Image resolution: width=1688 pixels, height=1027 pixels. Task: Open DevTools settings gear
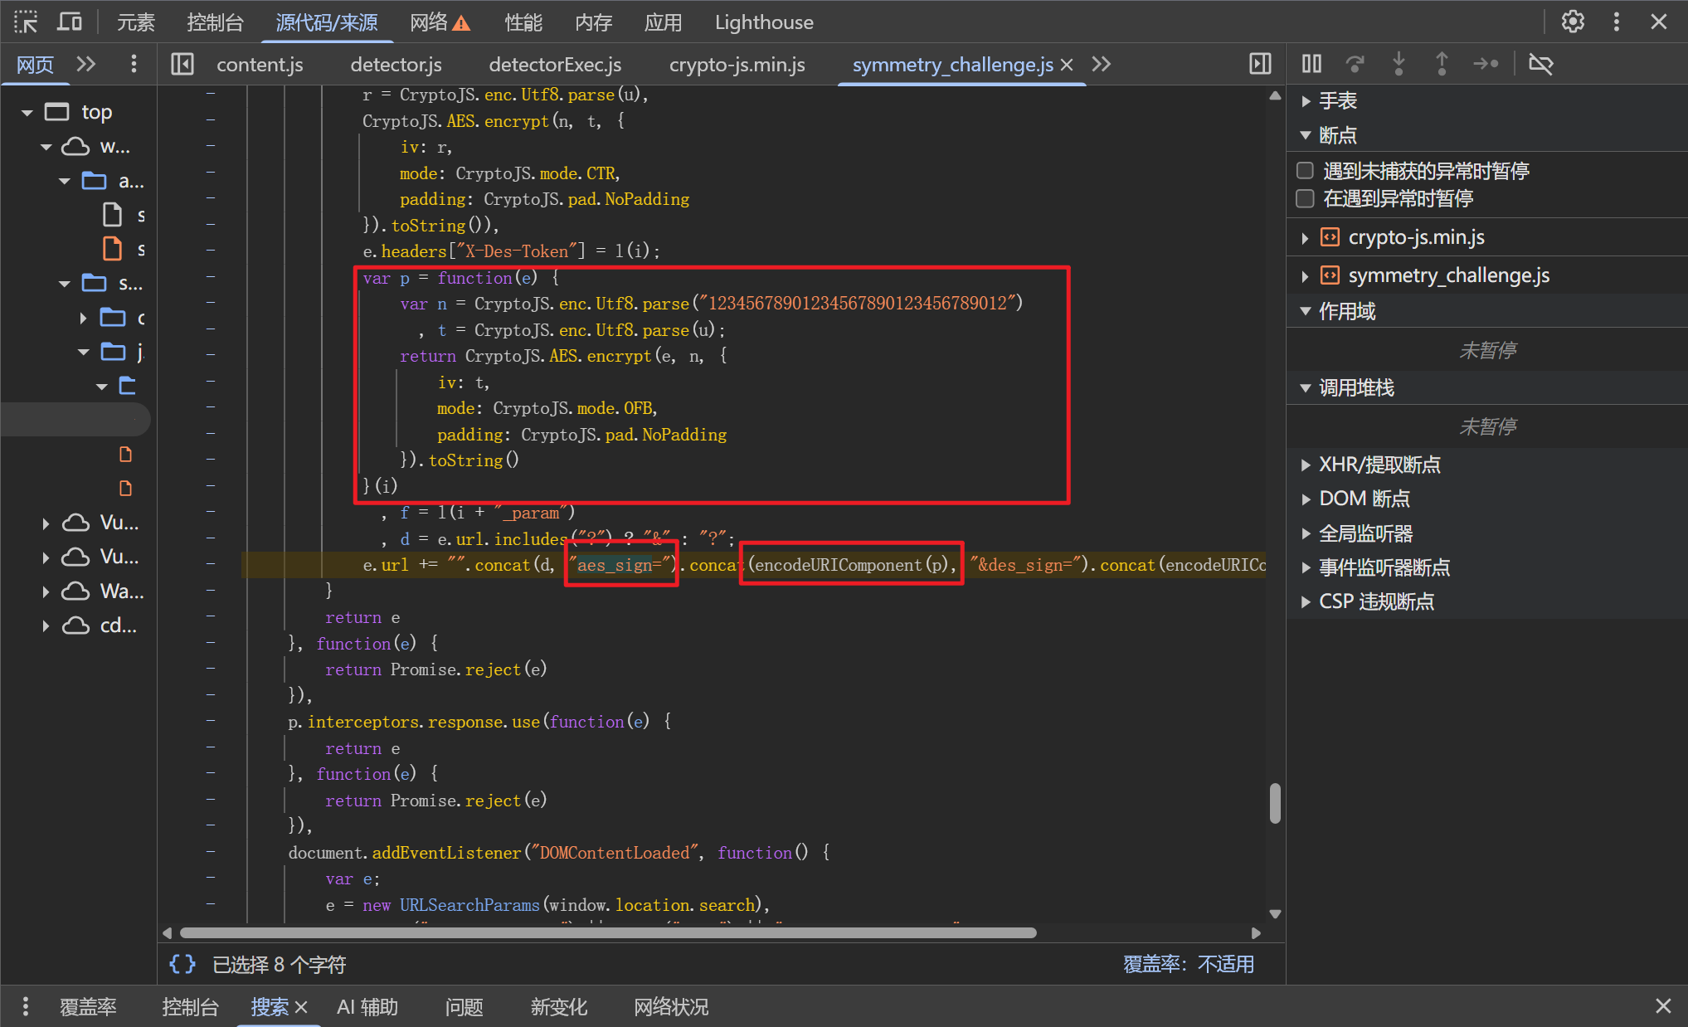coord(1572,22)
